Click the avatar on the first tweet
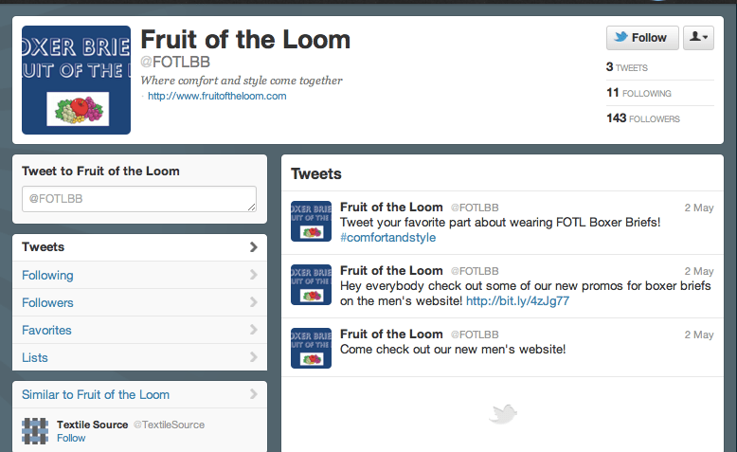 [311, 221]
